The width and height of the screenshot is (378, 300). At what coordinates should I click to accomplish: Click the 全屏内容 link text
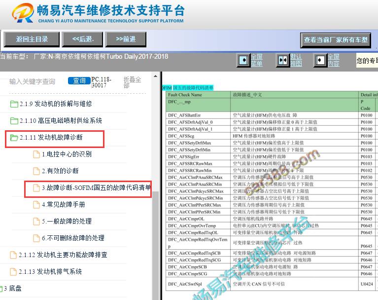point(334,60)
